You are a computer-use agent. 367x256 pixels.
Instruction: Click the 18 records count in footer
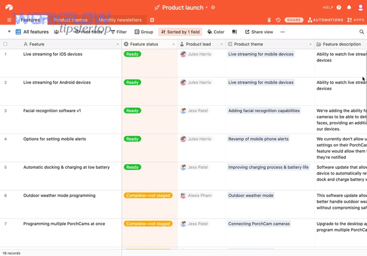pyautogui.click(x=11, y=253)
